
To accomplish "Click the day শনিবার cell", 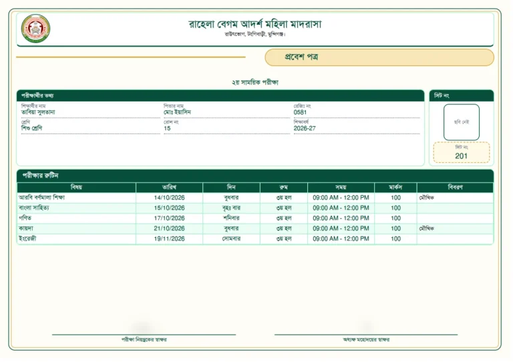I will coord(231,218).
